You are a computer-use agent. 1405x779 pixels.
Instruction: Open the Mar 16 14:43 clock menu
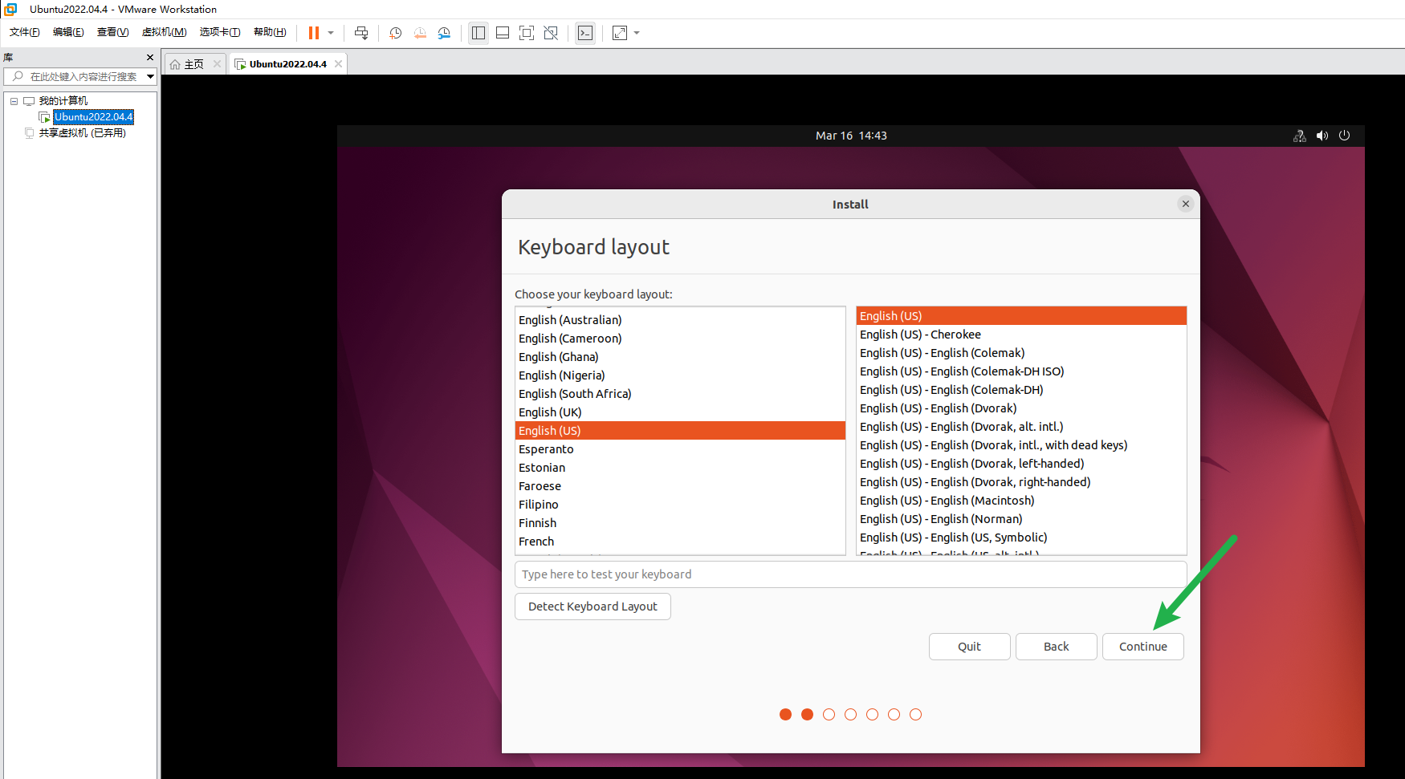pos(851,136)
